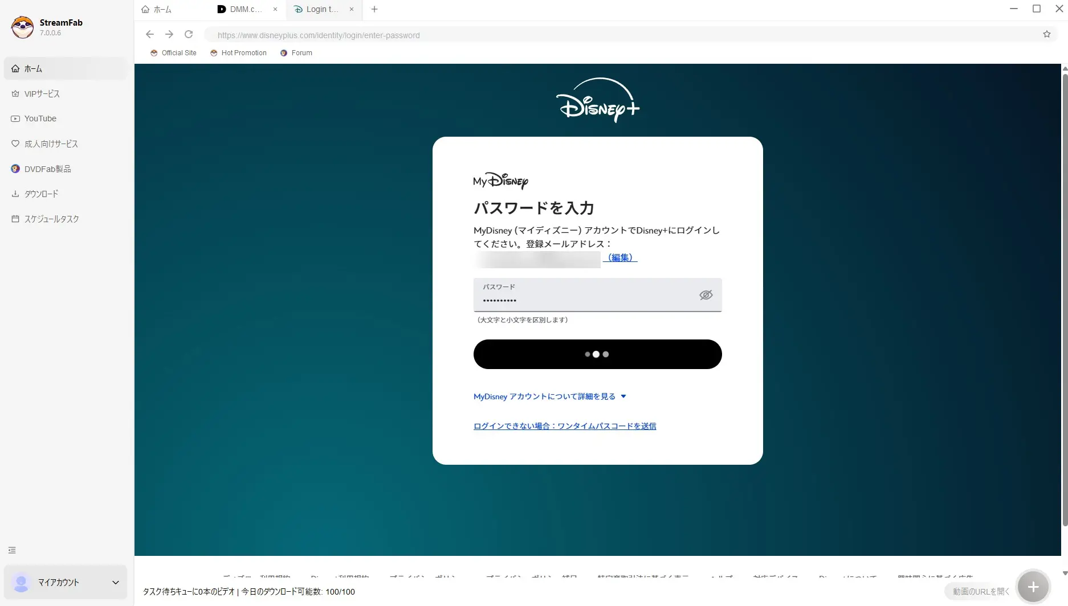Maximize the StreamFab window
The width and height of the screenshot is (1068, 606).
pyautogui.click(x=1037, y=9)
